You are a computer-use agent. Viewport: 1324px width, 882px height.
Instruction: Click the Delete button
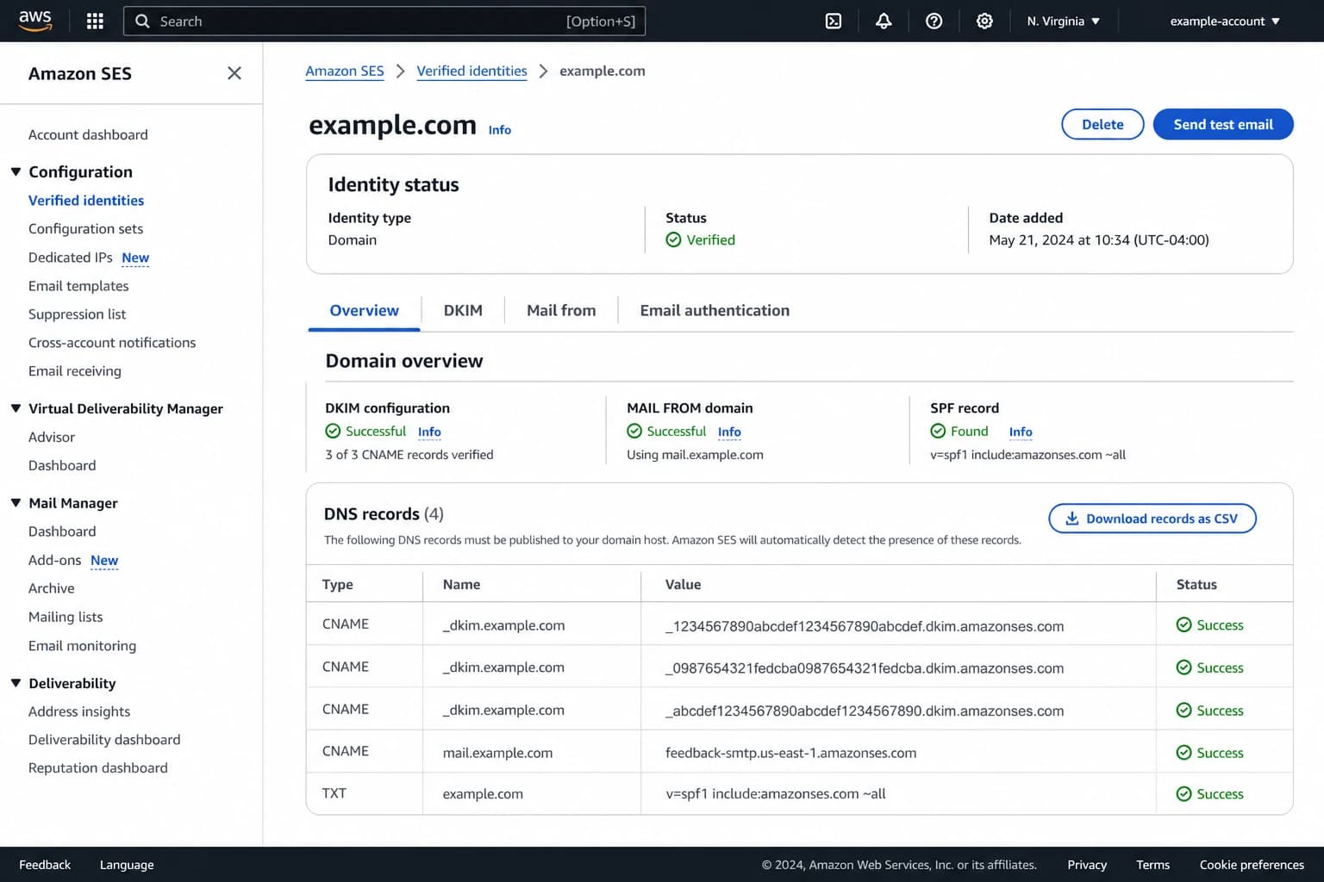pos(1102,124)
